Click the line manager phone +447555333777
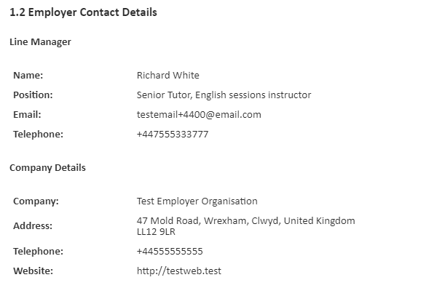 point(173,135)
